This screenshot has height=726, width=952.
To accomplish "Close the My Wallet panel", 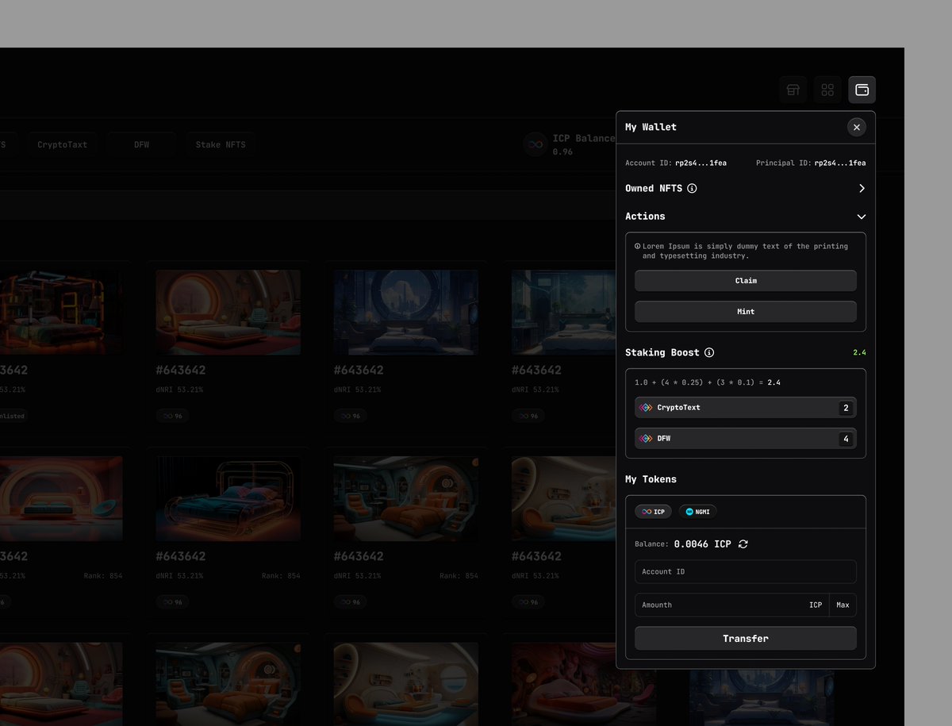I will (856, 127).
